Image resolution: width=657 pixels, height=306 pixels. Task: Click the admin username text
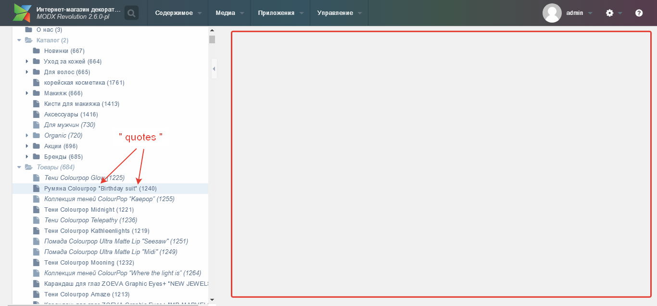pos(574,13)
